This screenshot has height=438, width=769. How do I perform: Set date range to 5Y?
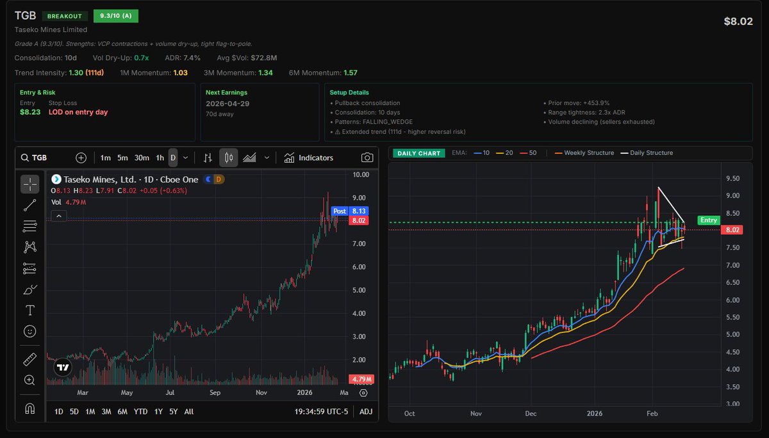tap(173, 412)
